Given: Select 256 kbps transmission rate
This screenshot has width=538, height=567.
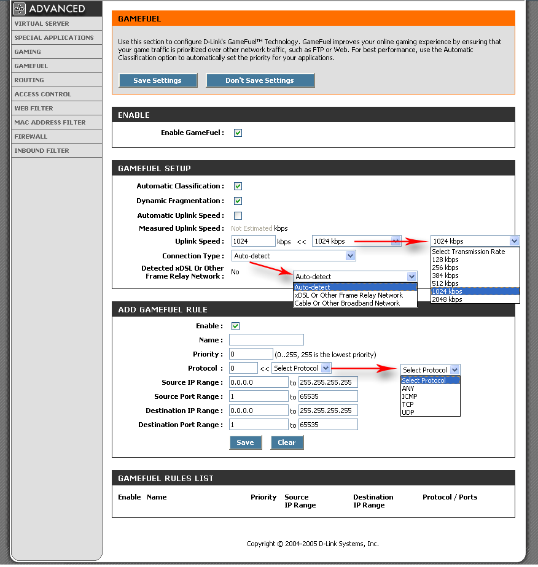Looking at the screenshot, I should point(475,268).
